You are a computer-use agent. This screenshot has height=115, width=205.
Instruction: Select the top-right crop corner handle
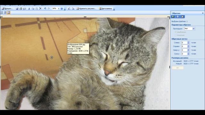169,18
